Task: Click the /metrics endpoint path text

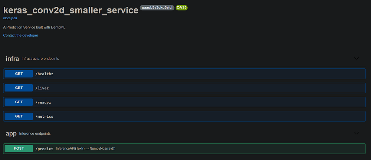Action: pyautogui.click(x=44, y=116)
